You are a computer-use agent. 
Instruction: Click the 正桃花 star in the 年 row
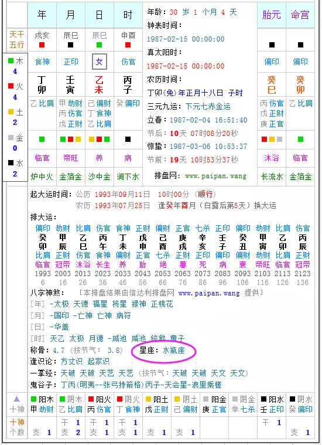click(x=162, y=304)
